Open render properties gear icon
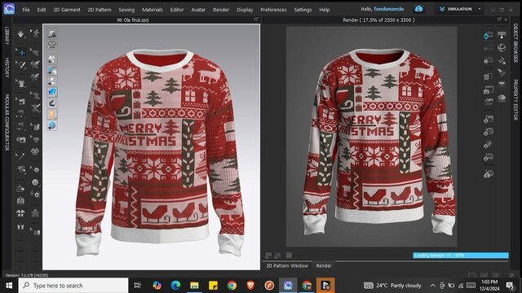Image resolution: width=522 pixels, height=293 pixels. pyautogui.click(x=489, y=157)
